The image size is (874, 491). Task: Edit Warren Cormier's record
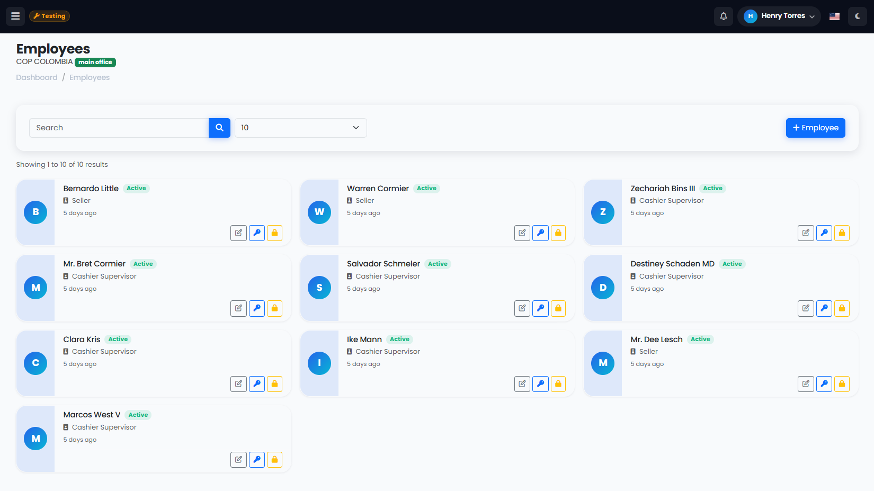click(x=522, y=233)
